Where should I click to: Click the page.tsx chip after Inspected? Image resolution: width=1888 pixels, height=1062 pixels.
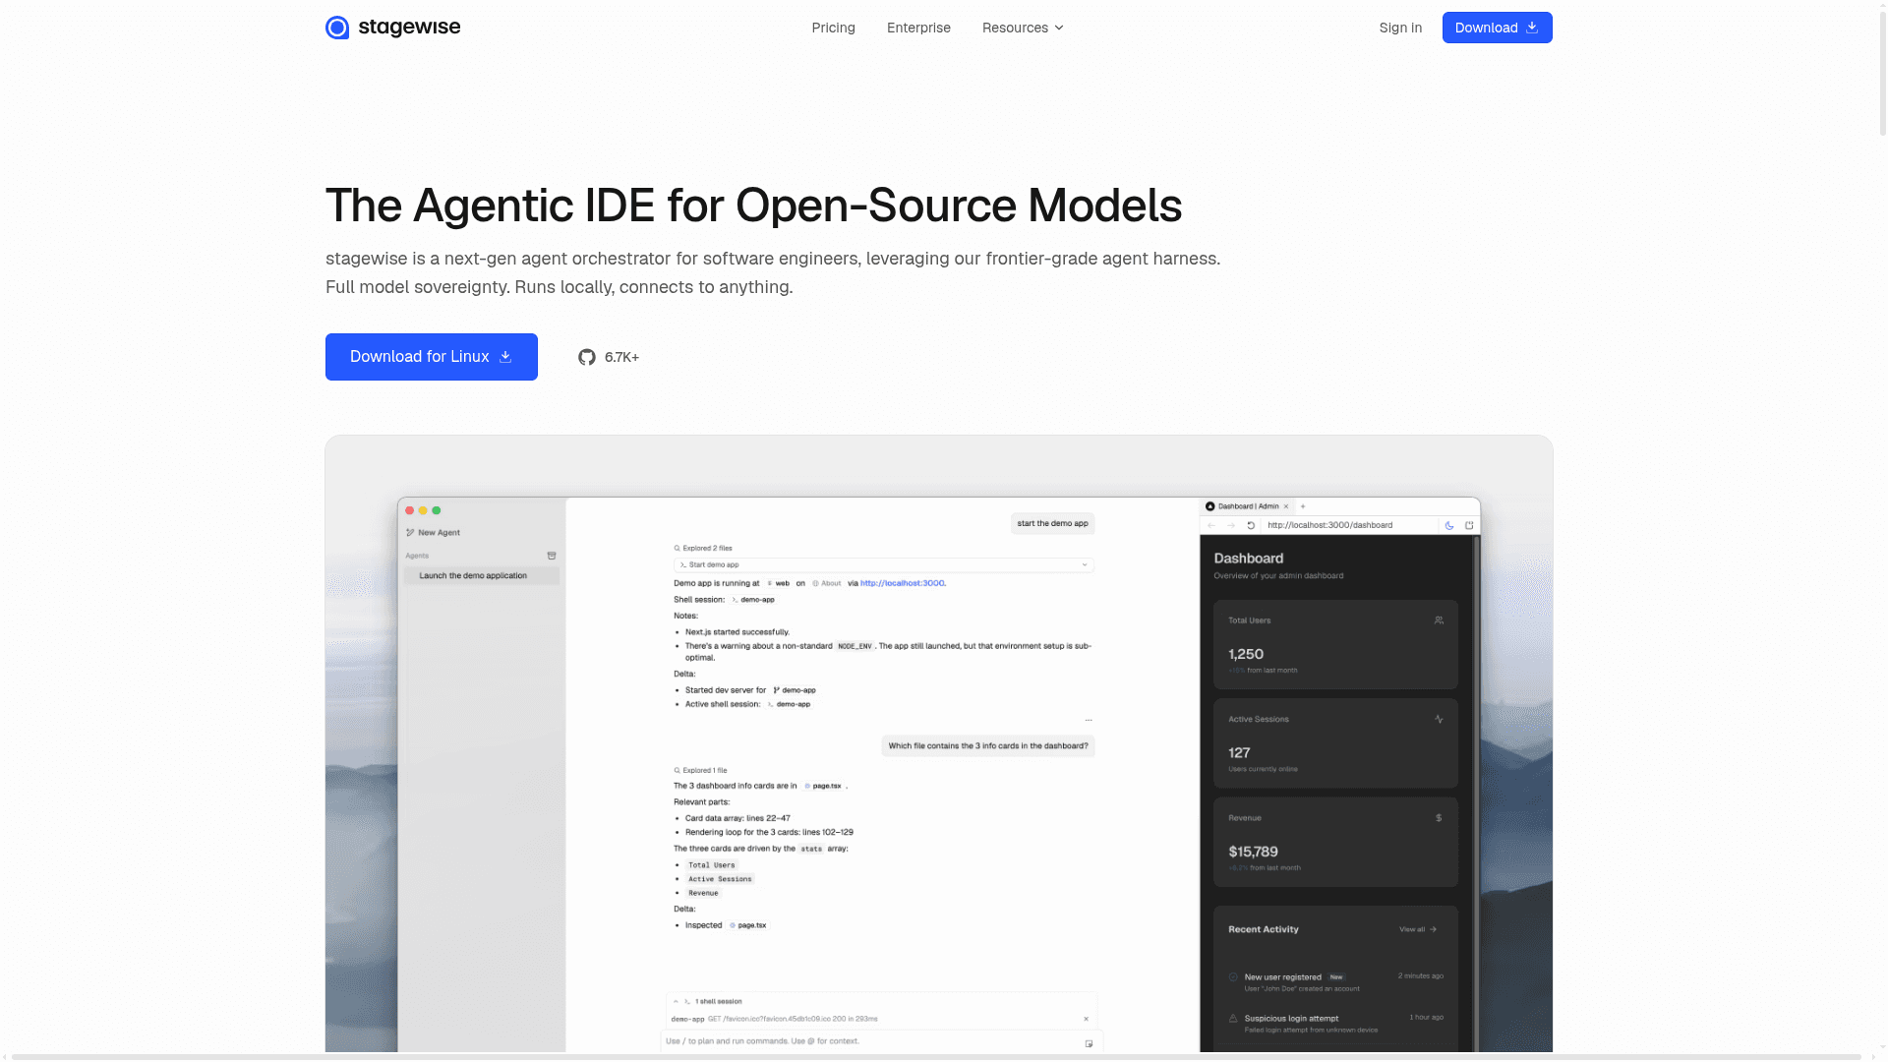coord(748,925)
